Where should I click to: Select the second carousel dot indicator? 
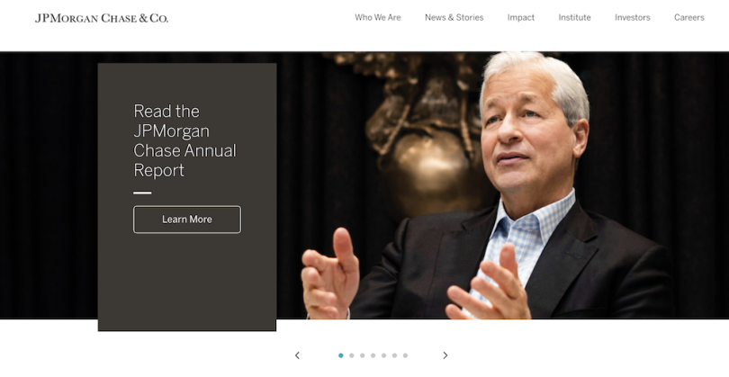point(352,355)
